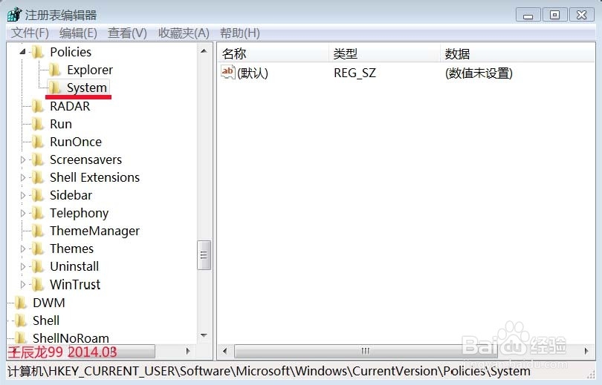602x385 pixels.
Task: Click the Policies folder icon
Action: (x=38, y=52)
